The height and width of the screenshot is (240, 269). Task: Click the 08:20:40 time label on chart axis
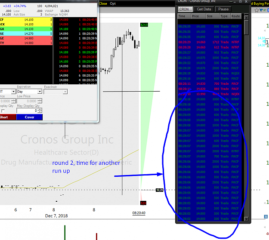point(139,213)
